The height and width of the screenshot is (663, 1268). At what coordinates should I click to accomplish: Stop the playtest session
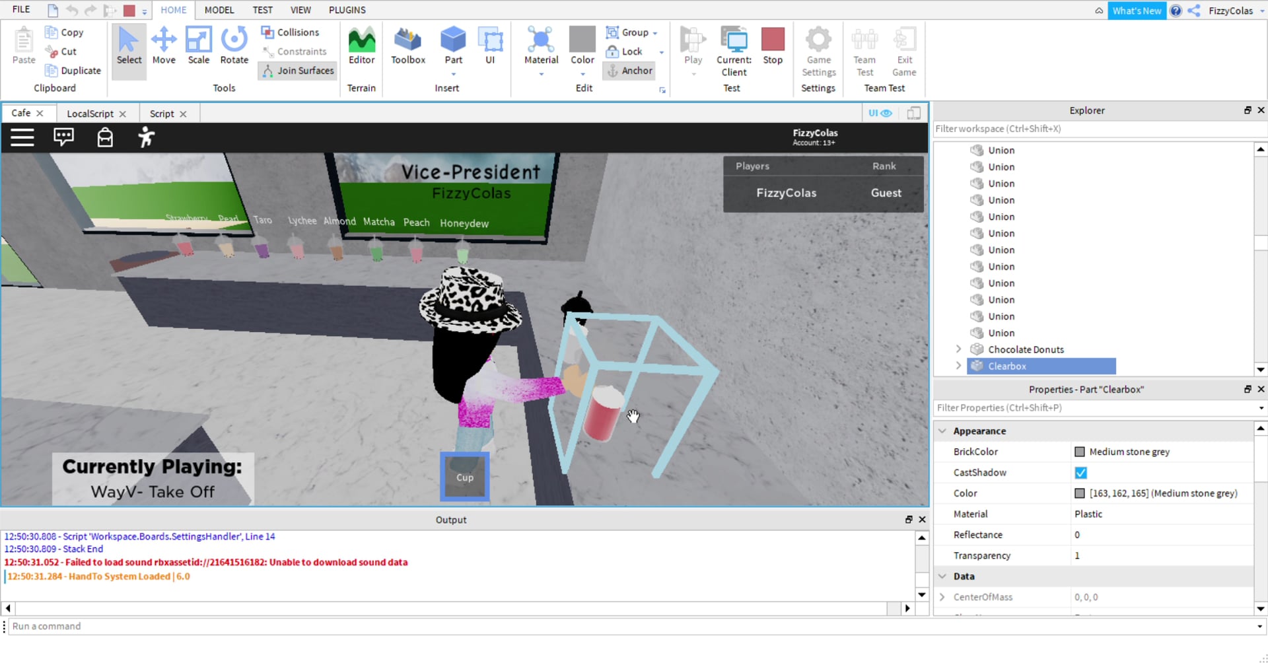tap(773, 45)
